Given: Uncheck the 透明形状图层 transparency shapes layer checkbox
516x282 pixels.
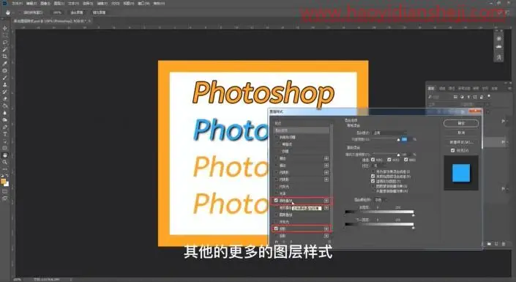Looking at the screenshot, I should (373, 181).
